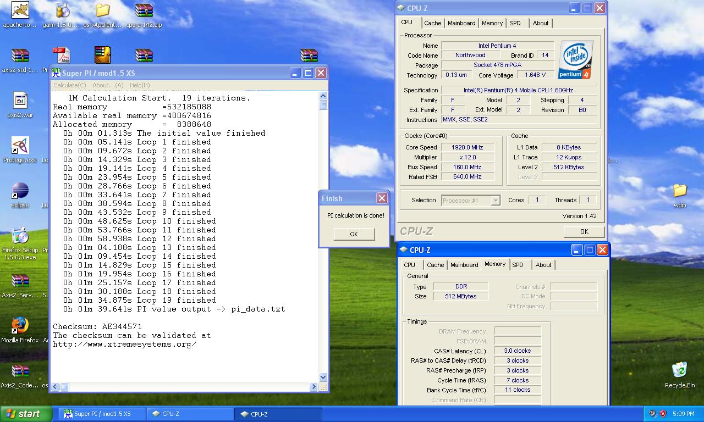Image resolution: width=704 pixels, height=422 pixels.
Task: Open the axis2-std archive icon
Action: coord(20,55)
